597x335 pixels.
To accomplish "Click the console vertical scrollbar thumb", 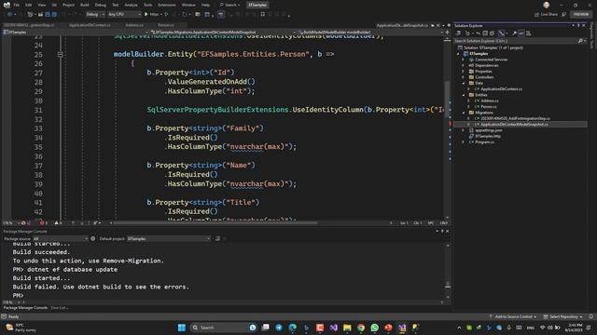I will point(448,284).
